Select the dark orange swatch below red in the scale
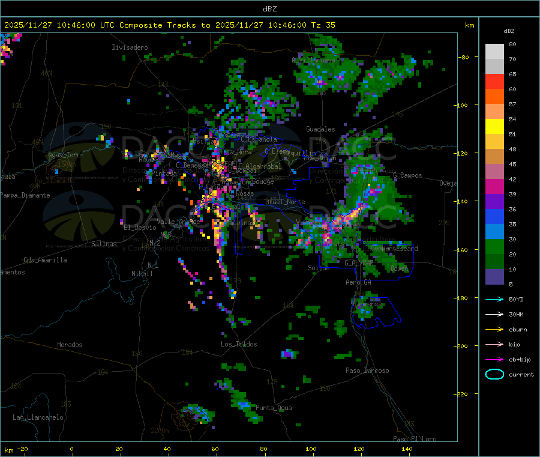 (x=494, y=97)
